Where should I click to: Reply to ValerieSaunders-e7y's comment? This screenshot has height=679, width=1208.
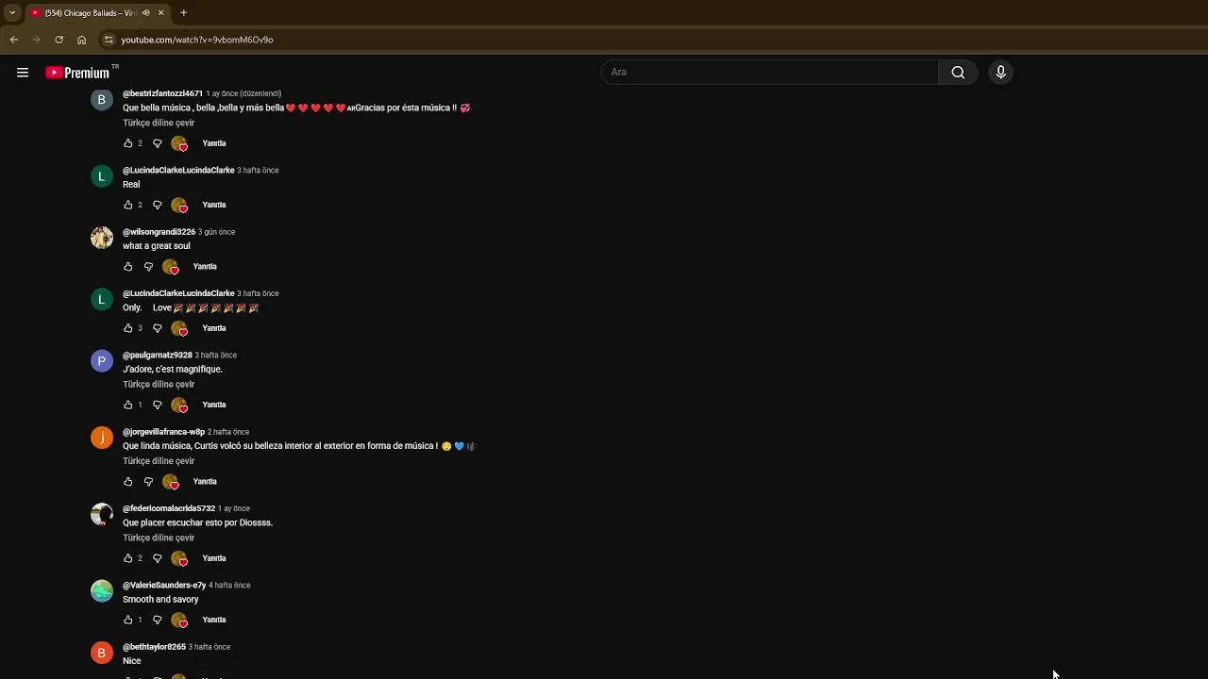click(x=214, y=620)
